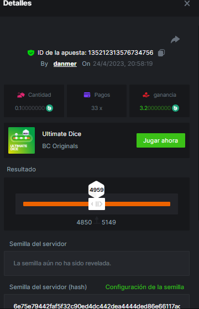
Task: Click the Semilla del servidor field
Action: (97, 263)
